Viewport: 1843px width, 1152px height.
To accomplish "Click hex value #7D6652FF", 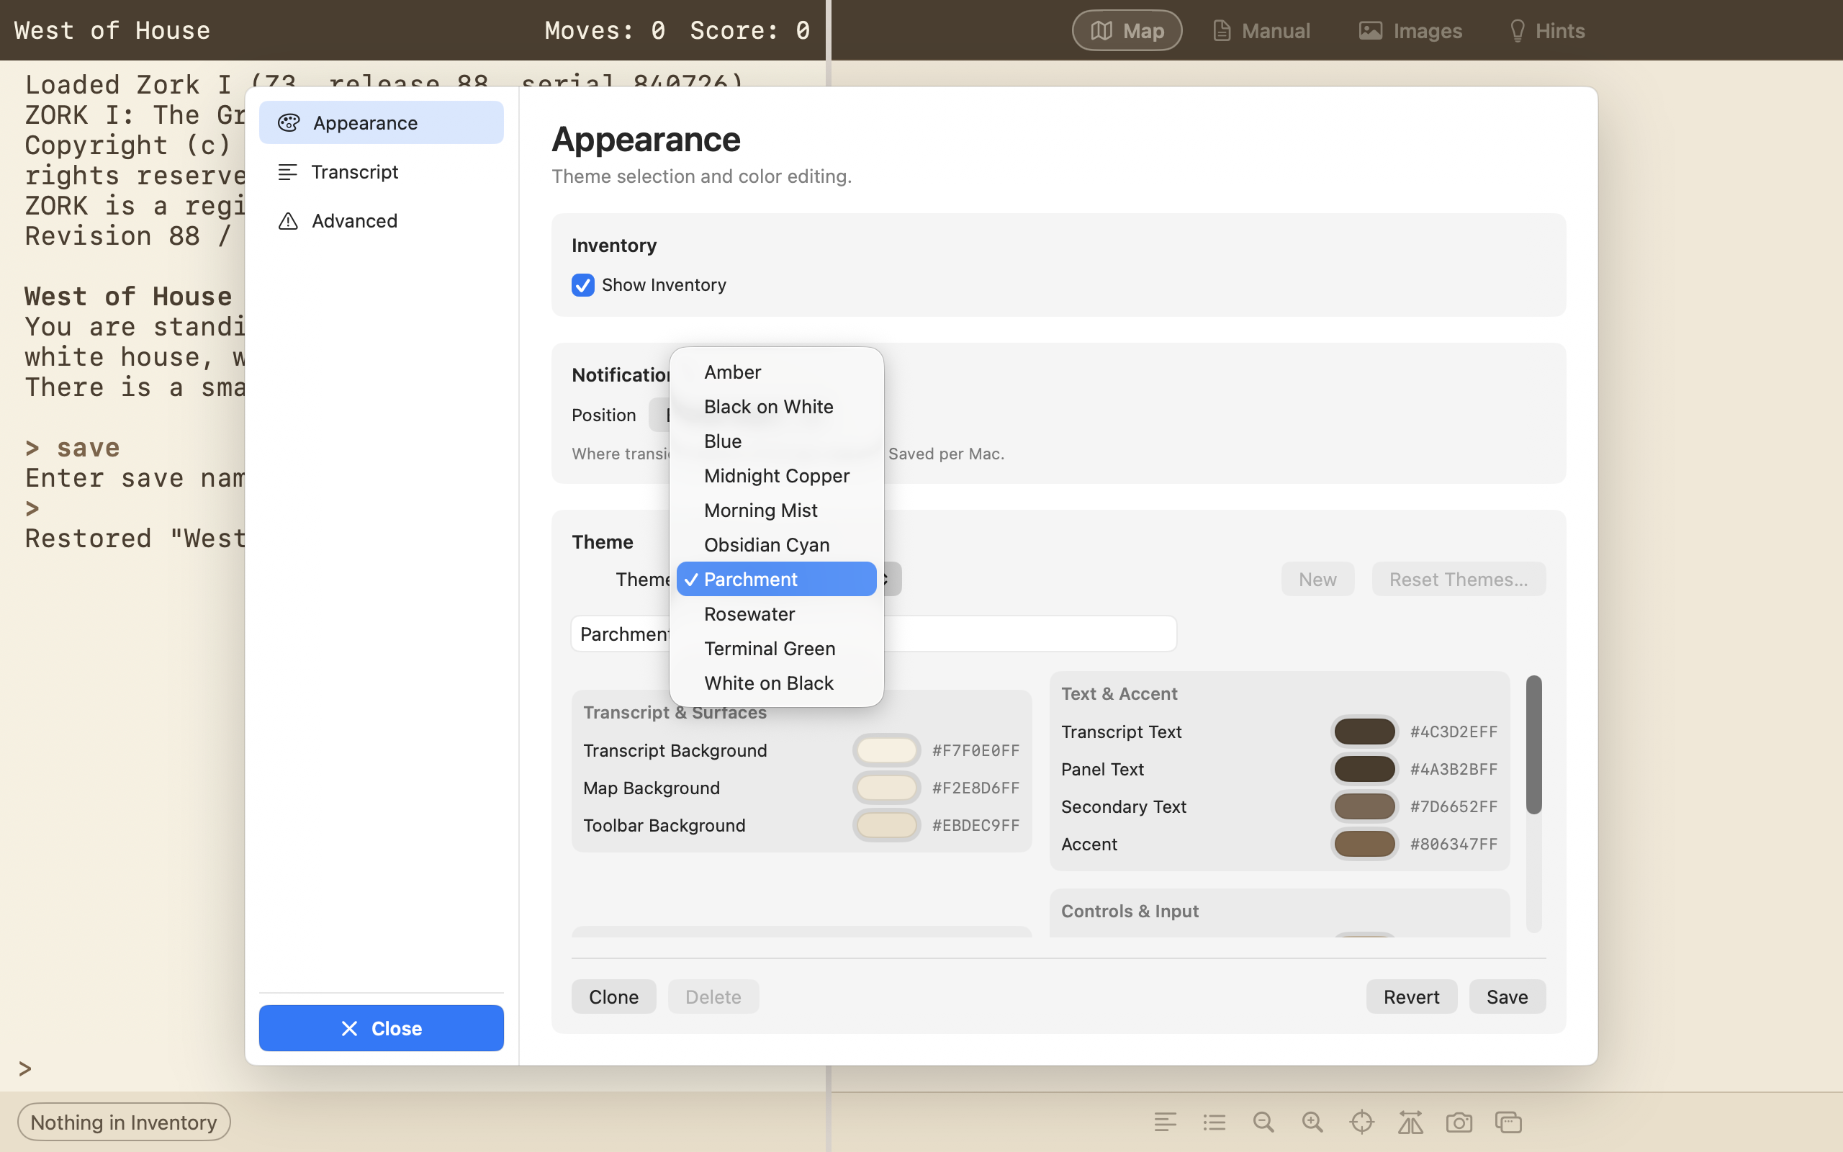I will pyautogui.click(x=1454, y=806).
